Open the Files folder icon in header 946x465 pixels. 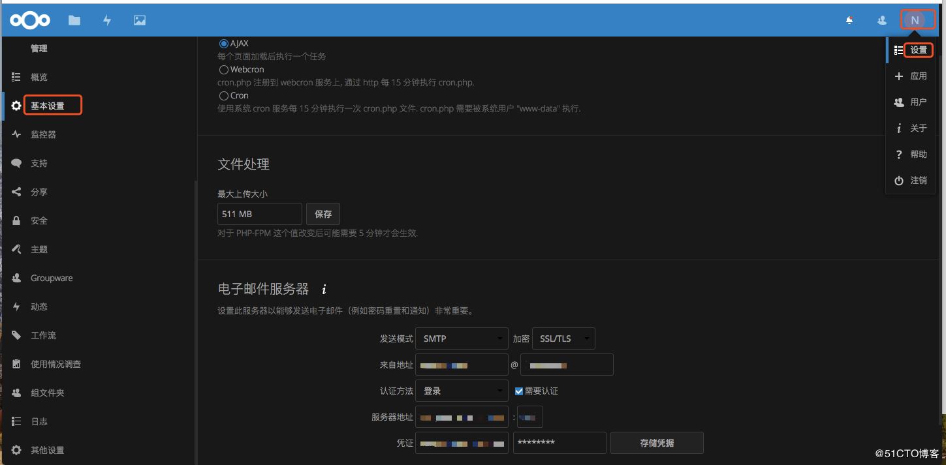pyautogui.click(x=74, y=20)
